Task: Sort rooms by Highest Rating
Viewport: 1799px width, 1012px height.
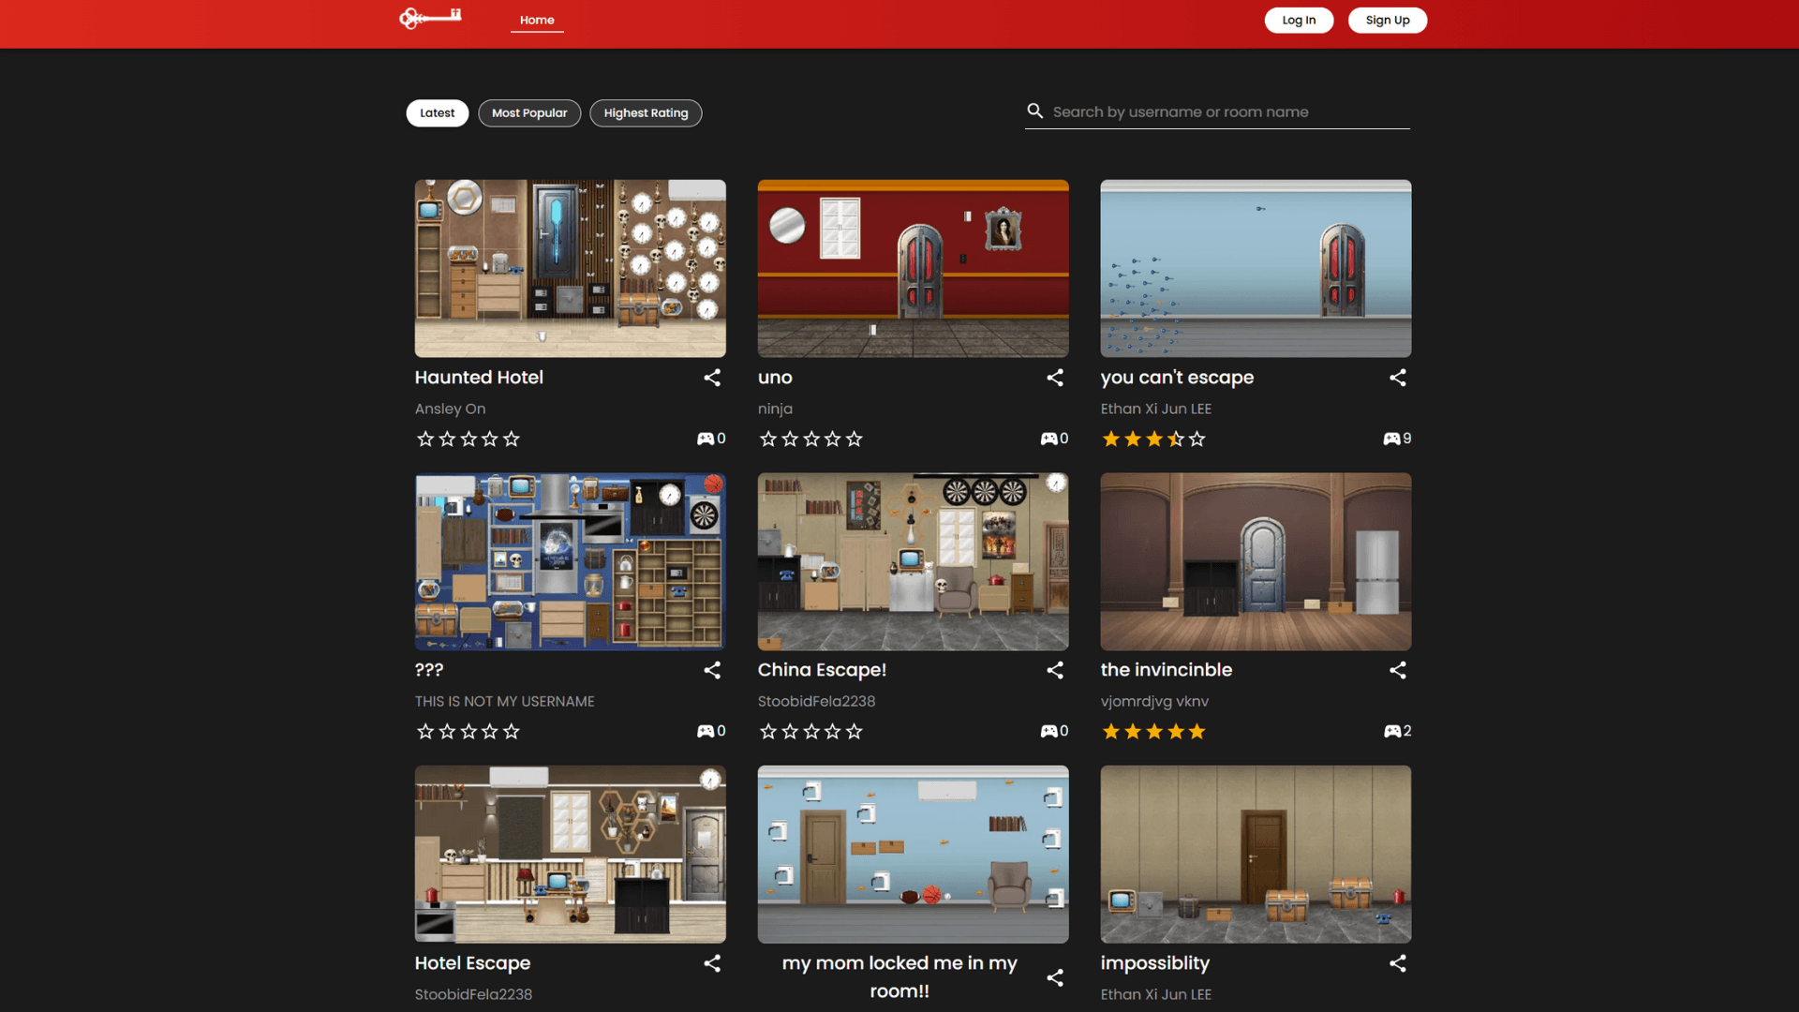Action: [x=646, y=113]
